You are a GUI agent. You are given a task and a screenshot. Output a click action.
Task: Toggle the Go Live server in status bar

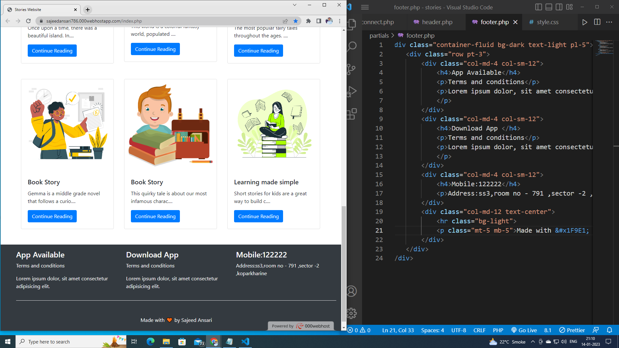coord(524,330)
